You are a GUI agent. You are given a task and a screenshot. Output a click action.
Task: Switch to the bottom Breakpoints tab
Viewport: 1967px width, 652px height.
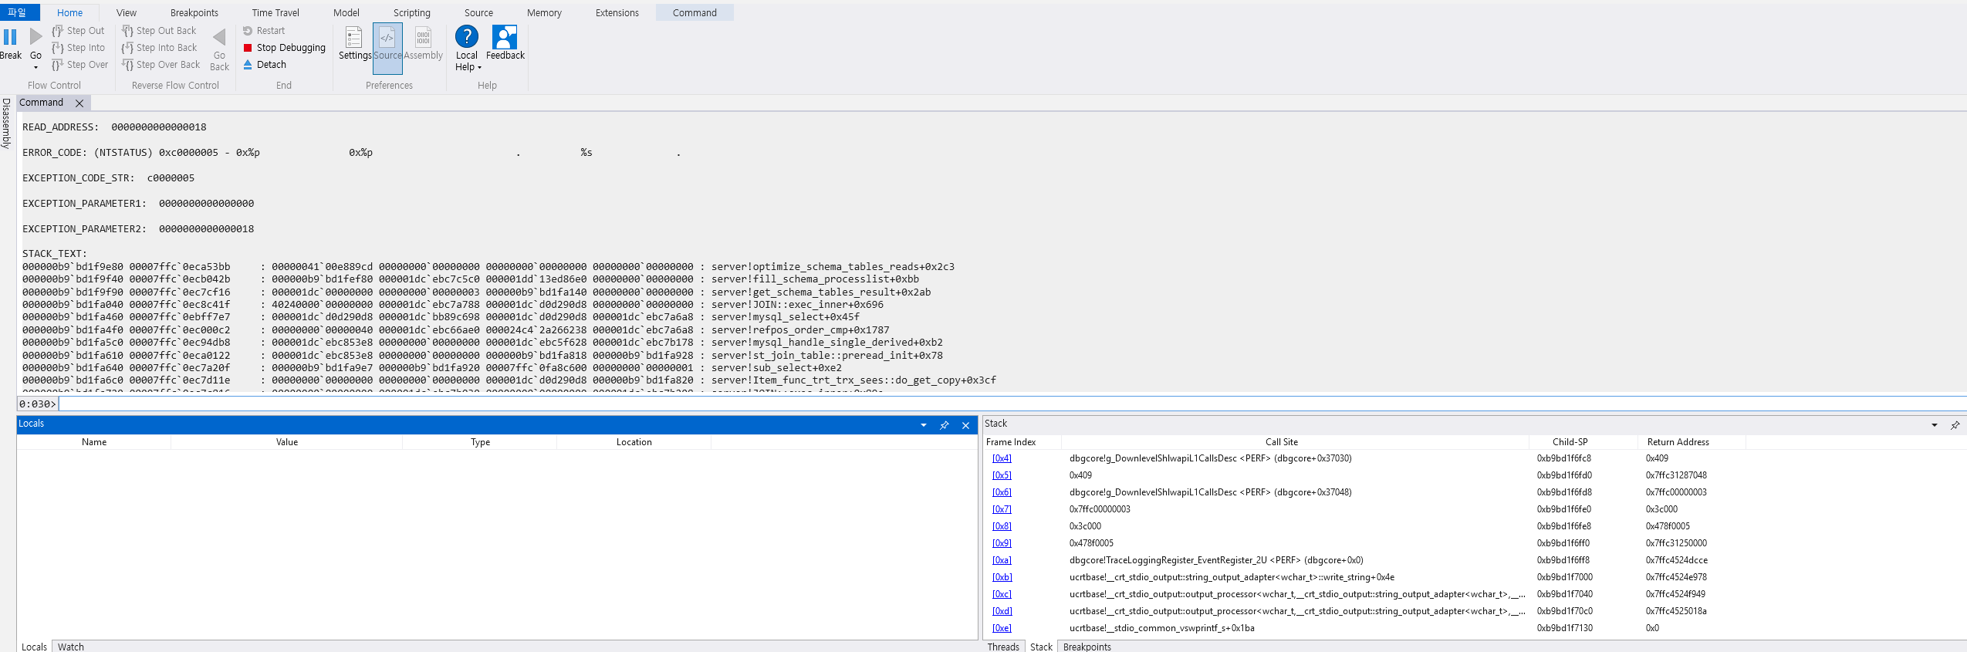tap(1087, 647)
